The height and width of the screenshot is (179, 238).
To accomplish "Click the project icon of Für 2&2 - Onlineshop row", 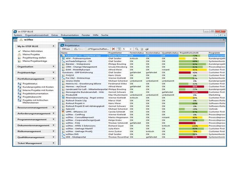I will click(x=63, y=78).
